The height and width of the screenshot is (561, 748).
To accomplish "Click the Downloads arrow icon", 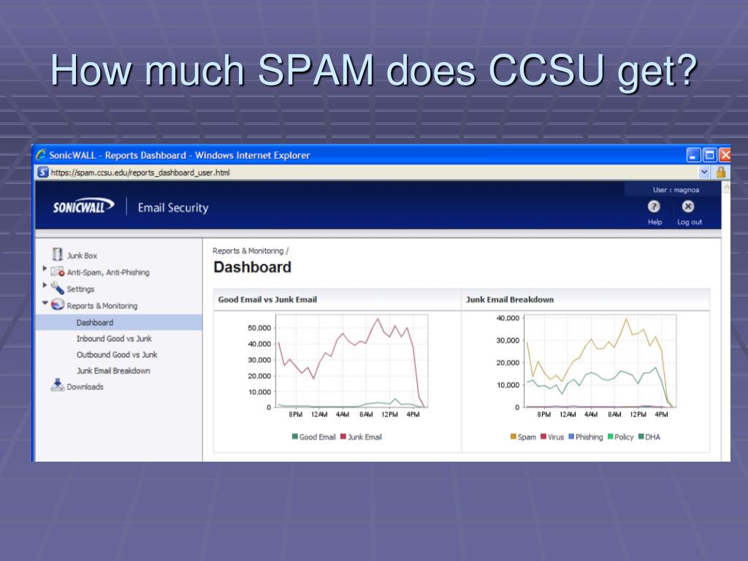I will (57, 385).
